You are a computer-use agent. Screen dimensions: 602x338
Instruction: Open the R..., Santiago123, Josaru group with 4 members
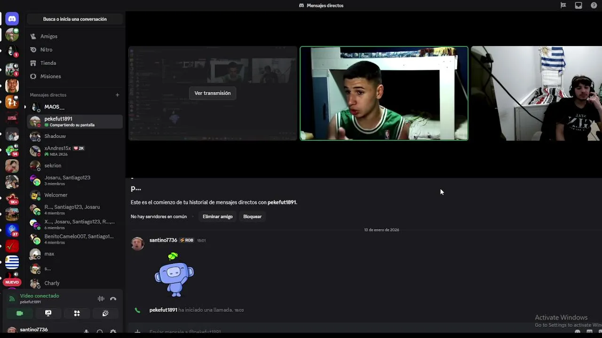pyautogui.click(x=75, y=210)
